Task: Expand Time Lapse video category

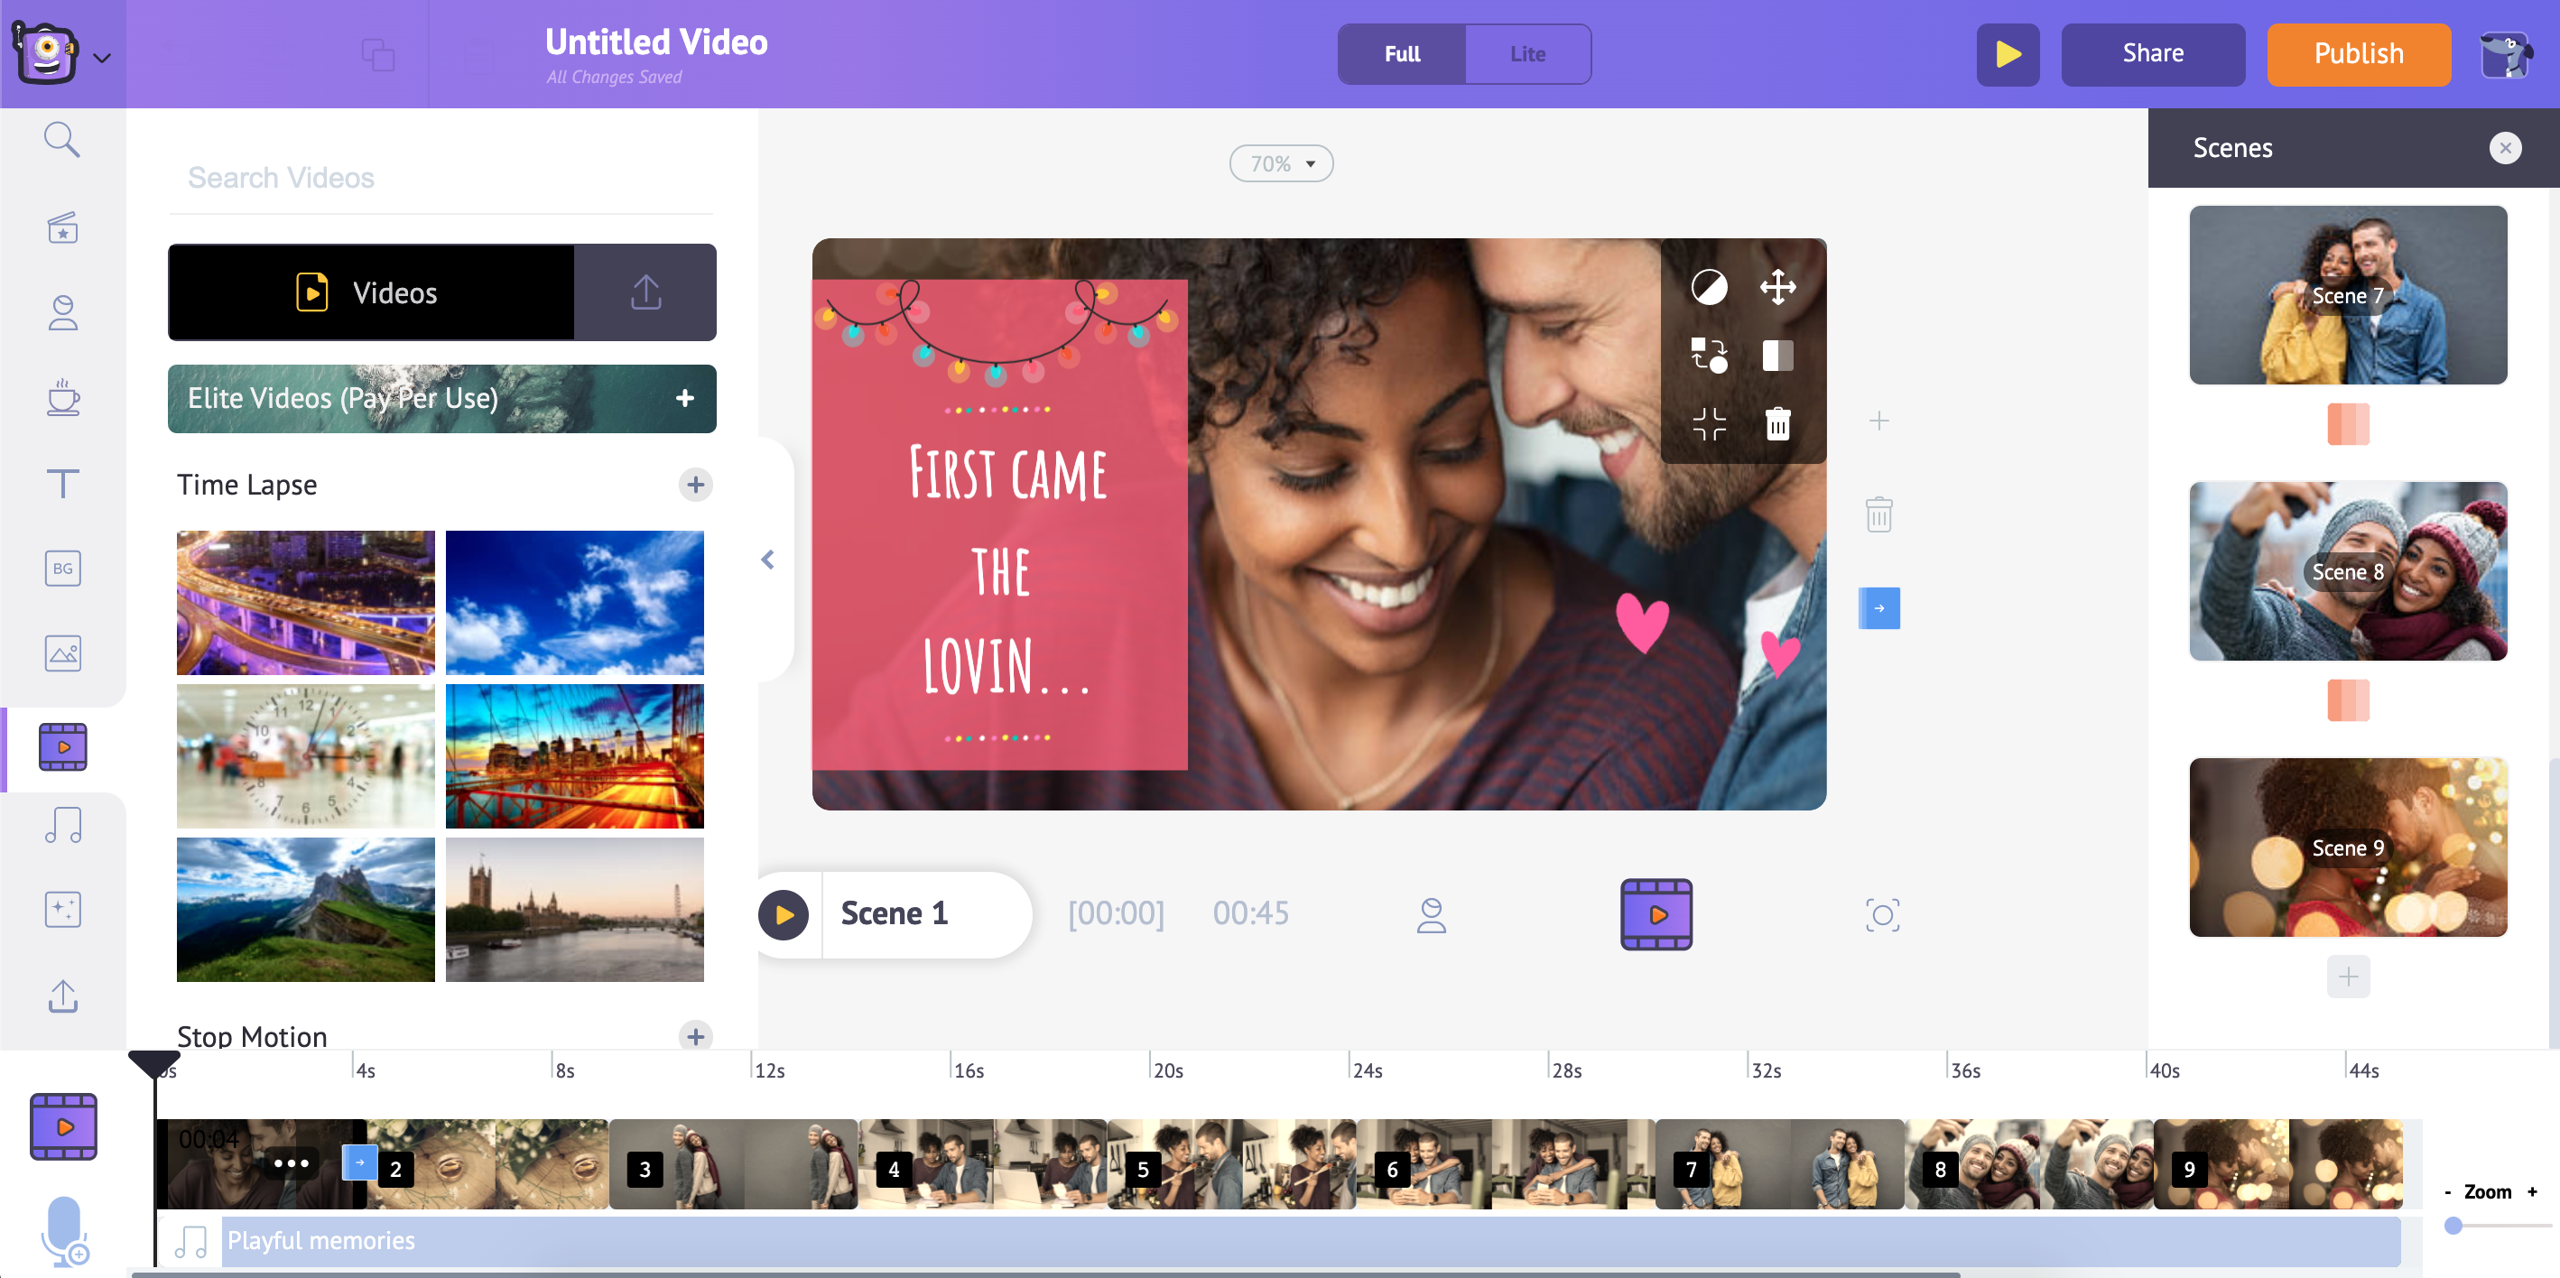Action: coord(692,485)
